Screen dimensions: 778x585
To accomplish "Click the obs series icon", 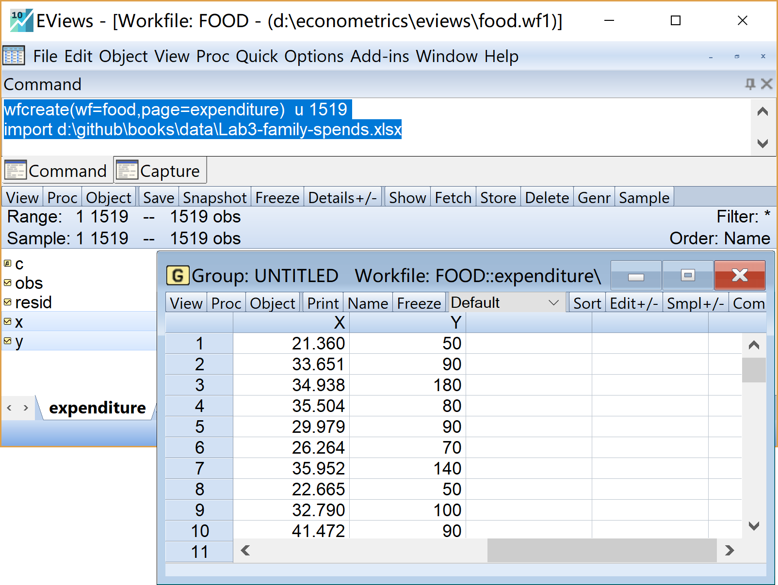I will (7, 283).
